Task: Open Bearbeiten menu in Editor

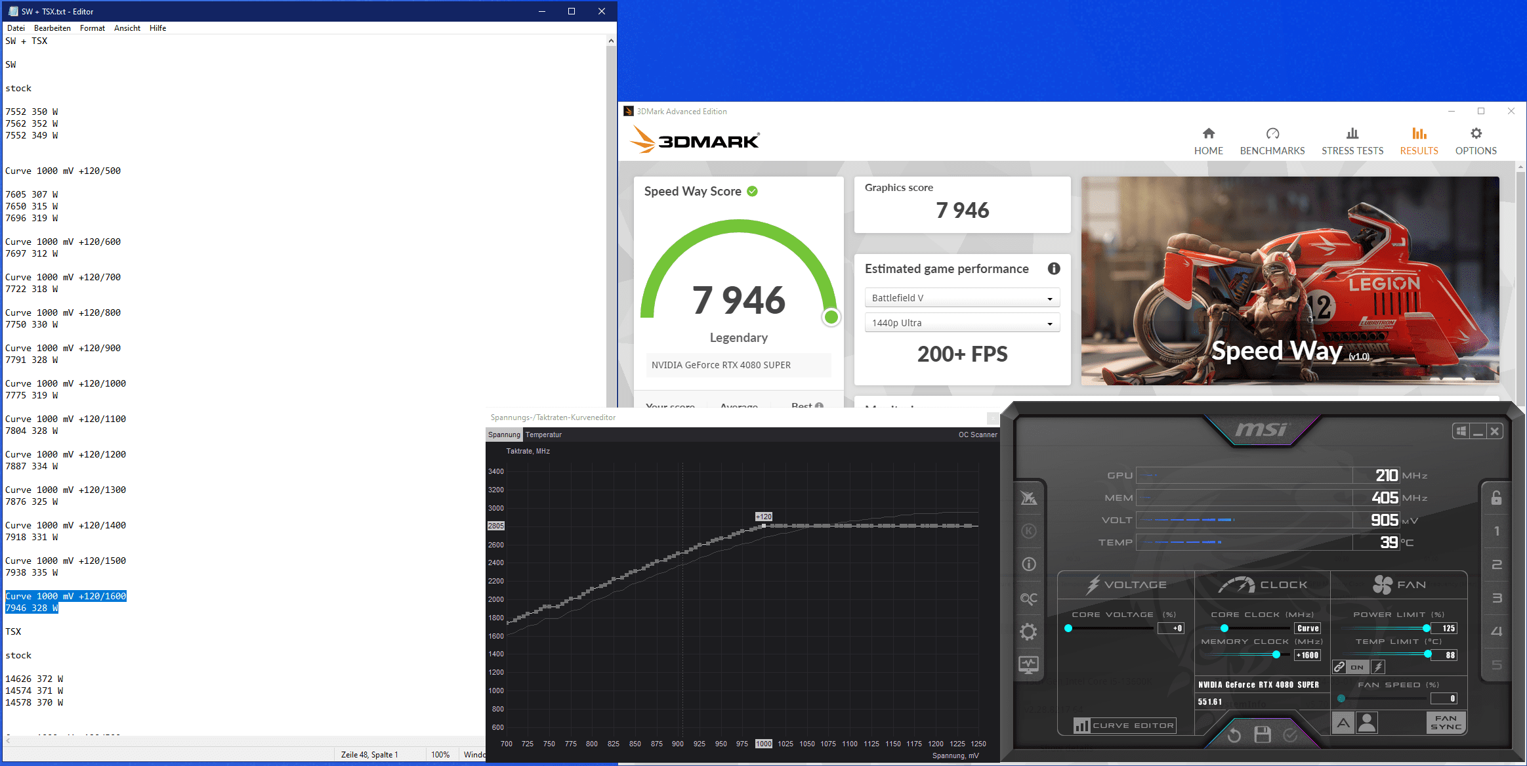Action: coord(52,28)
